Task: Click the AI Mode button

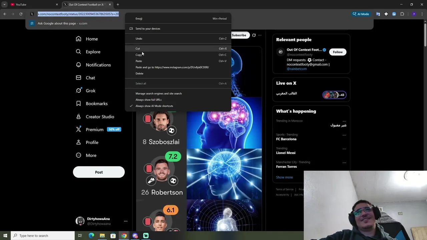Action: click(361, 14)
